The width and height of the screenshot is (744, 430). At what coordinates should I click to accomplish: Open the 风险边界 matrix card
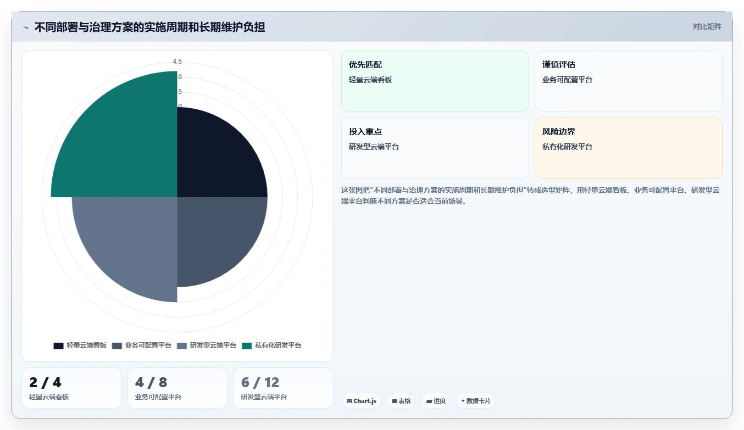pyautogui.click(x=629, y=148)
